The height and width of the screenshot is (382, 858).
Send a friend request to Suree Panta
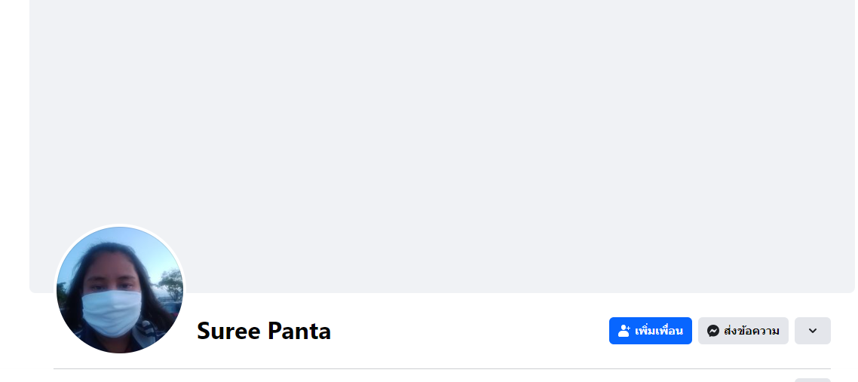click(x=650, y=331)
